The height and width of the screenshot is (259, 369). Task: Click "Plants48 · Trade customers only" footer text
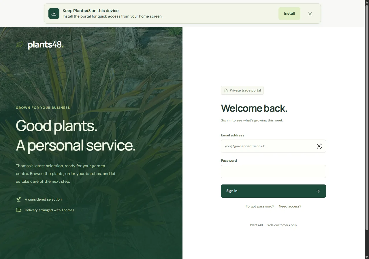(273, 225)
